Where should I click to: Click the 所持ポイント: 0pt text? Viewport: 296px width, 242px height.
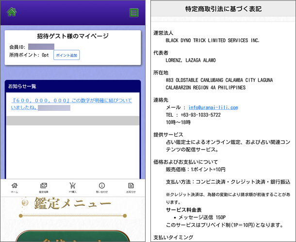tap(29, 55)
